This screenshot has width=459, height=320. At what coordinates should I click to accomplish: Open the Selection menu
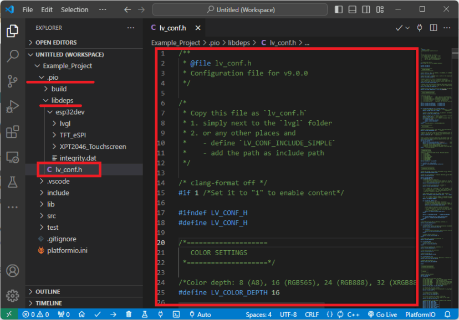tap(74, 9)
